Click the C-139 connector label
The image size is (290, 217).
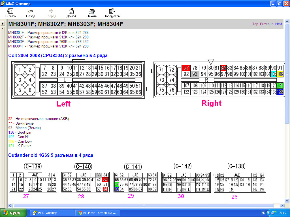pos(33,166)
